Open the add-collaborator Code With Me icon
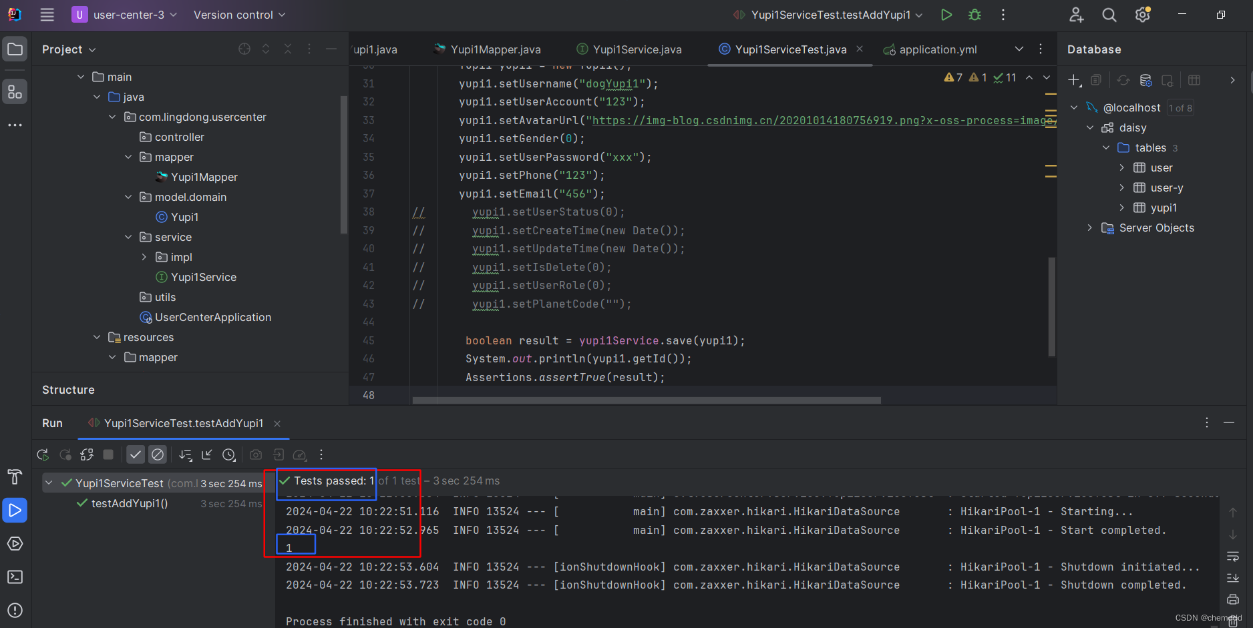Image resolution: width=1253 pixels, height=628 pixels. pos(1076,15)
